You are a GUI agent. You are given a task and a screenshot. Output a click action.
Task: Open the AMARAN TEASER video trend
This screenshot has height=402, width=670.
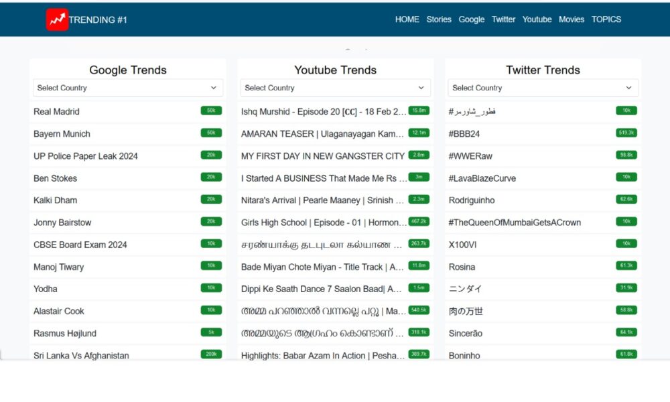click(x=322, y=134)
